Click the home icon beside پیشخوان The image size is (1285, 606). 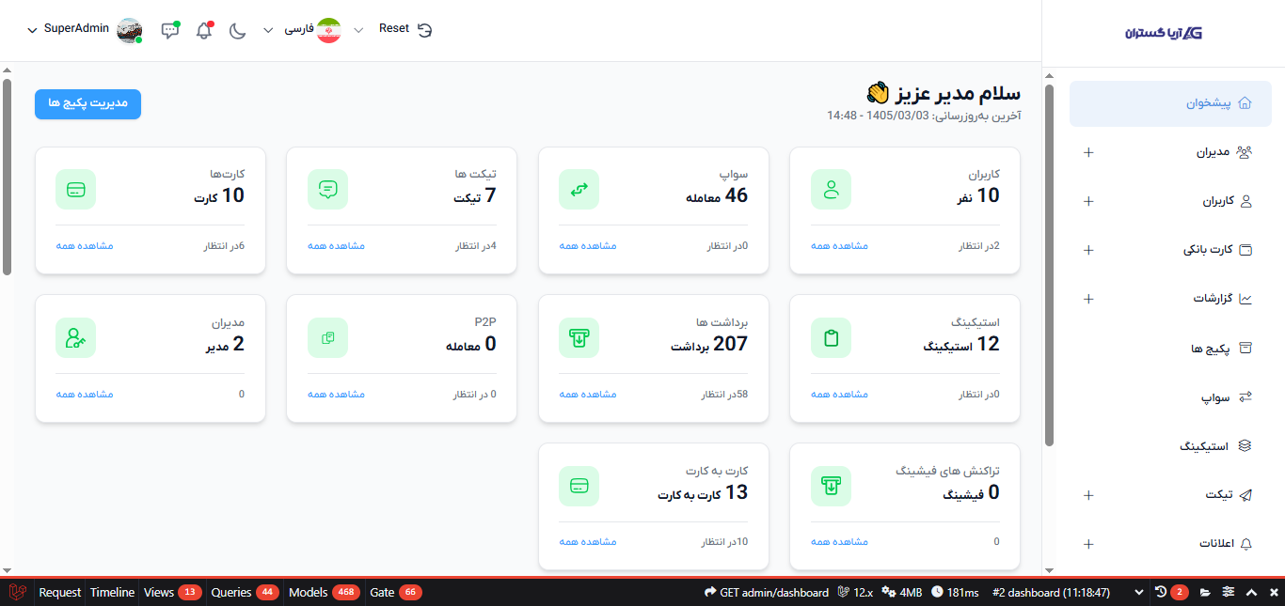point(1245,103)
